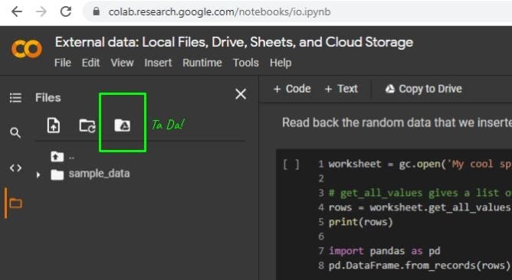Open the Tools menu

pyautogui.click(x=245, y=63)
